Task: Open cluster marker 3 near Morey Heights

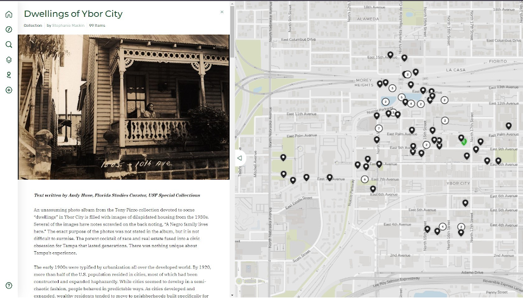Action: point(392,88)
